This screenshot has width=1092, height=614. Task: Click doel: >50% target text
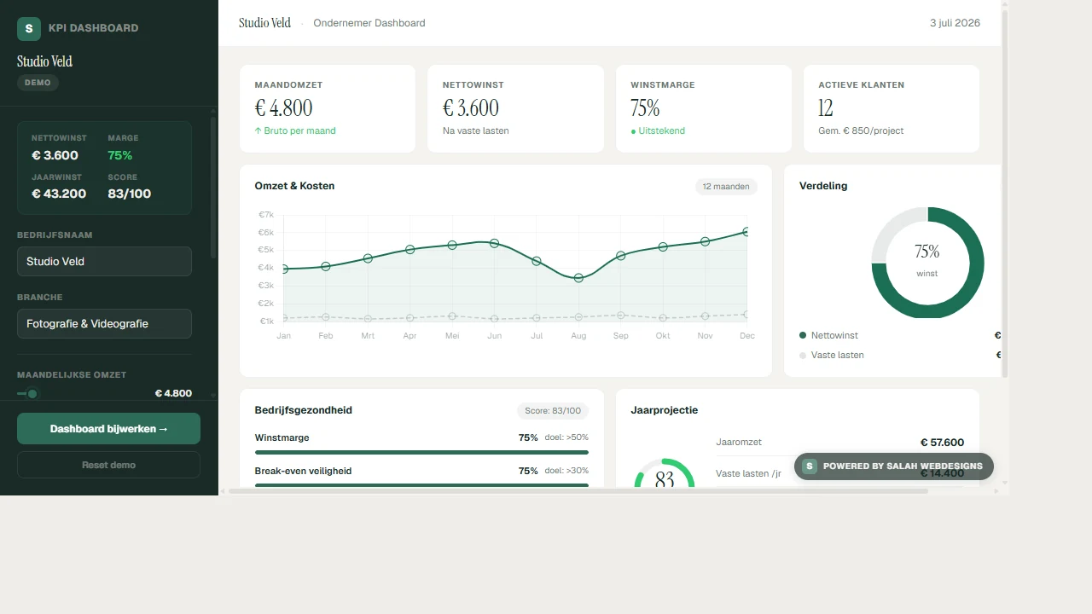coord(566,437)
